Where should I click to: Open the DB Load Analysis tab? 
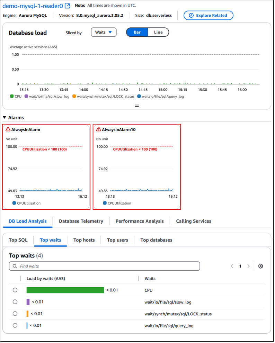tap(28, 221)
